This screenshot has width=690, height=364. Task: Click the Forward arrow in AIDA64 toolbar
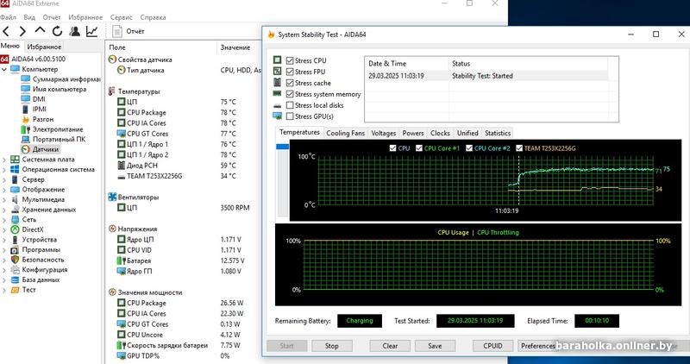pyautogui.click(x=22, y=31)
